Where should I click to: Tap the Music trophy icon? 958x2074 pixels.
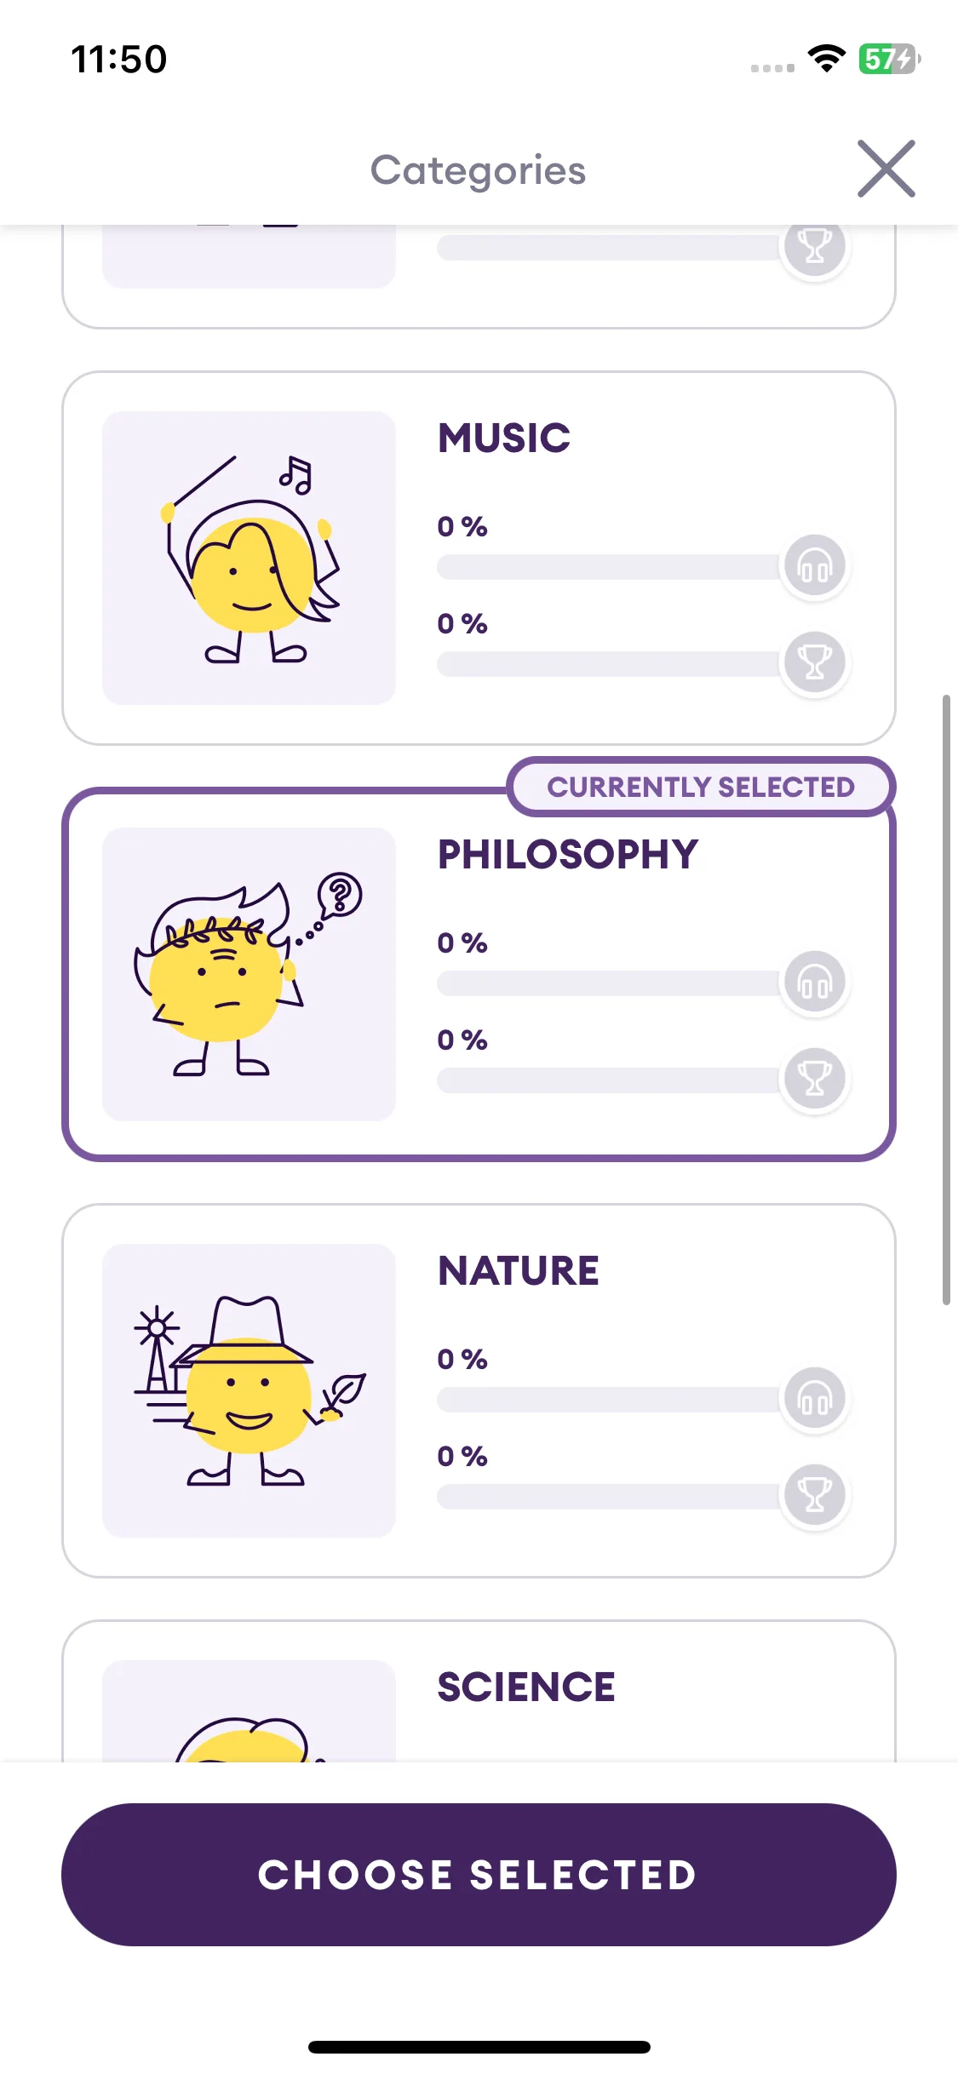click(x=814, y=663)
